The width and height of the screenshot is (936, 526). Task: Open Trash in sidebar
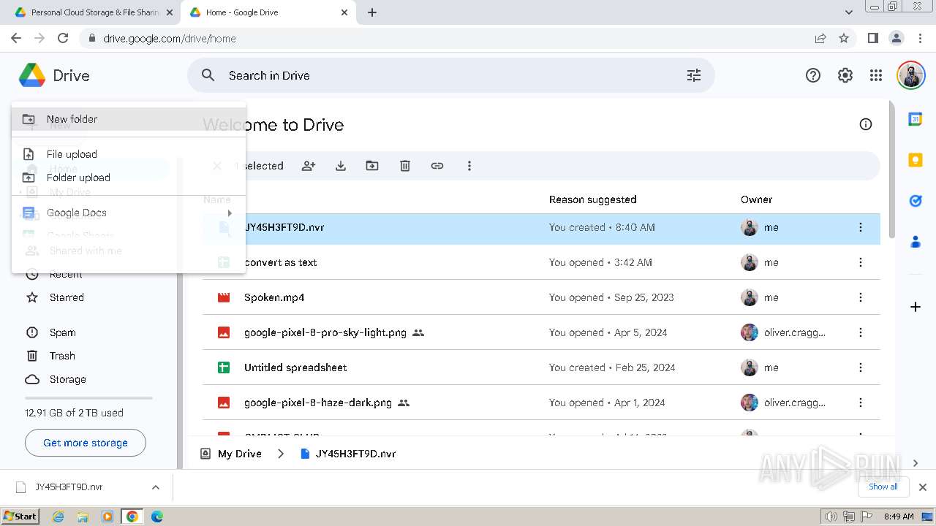coord(62,356)
